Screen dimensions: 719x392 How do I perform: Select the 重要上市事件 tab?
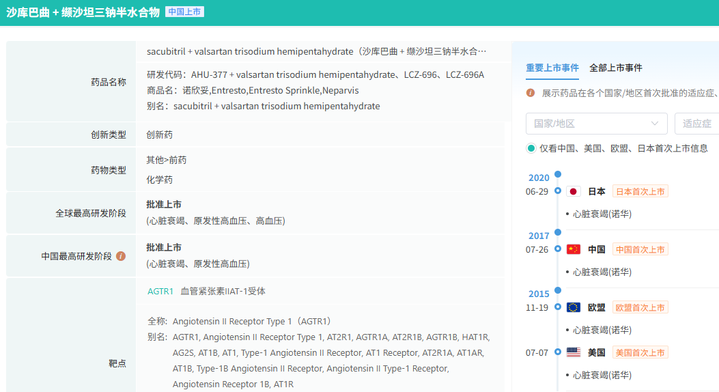tap(552, 68)
